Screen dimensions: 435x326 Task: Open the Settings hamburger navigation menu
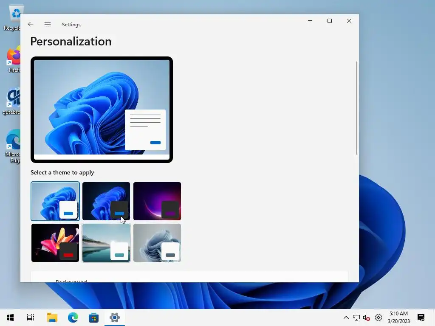pos(48,24)
